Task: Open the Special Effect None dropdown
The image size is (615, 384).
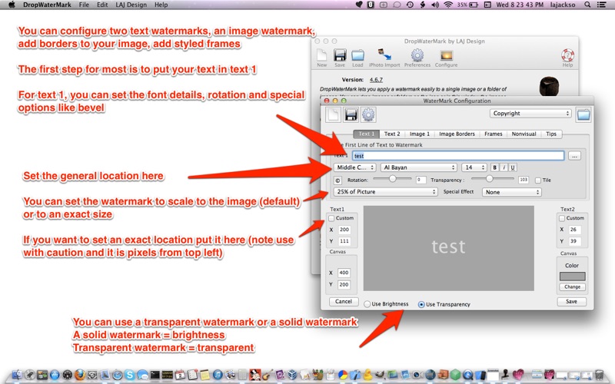Action: click(x=512, y=192)
